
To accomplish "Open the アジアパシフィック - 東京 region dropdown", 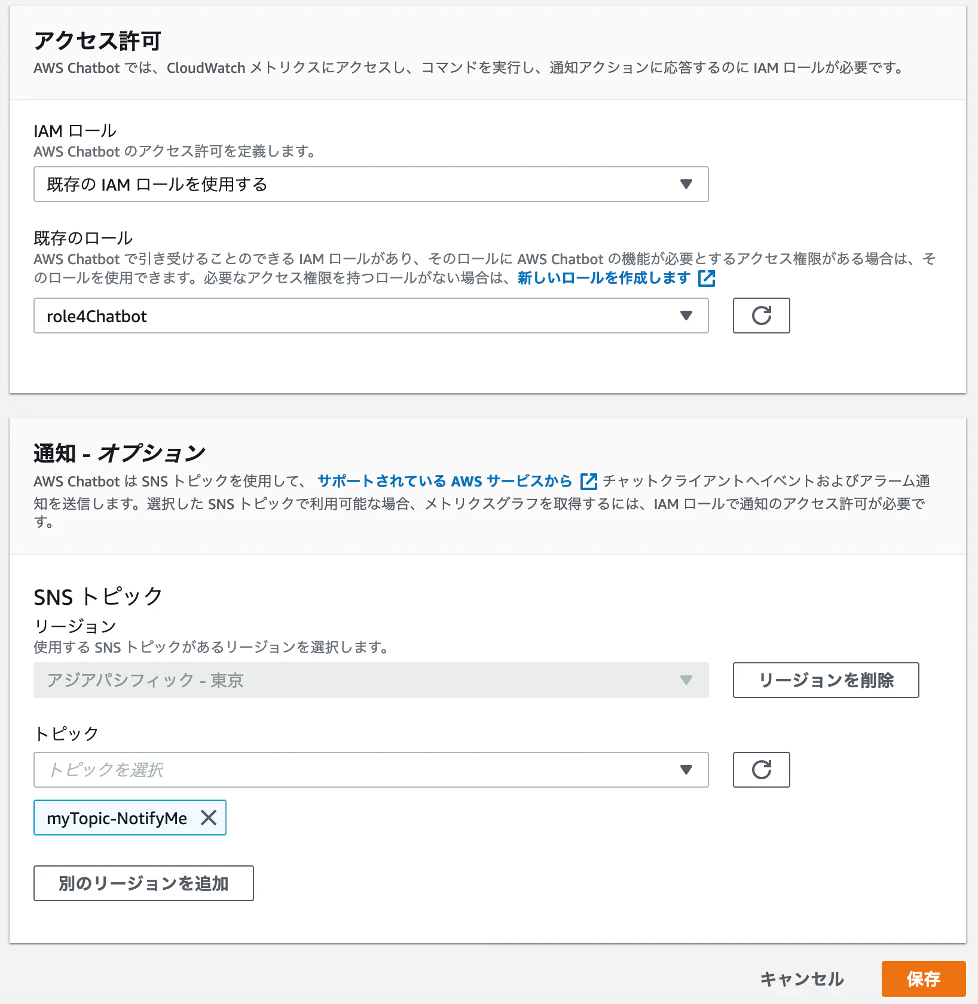I will point(371,680).
